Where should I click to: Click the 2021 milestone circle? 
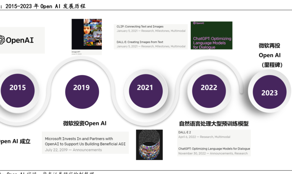[145, 87]
